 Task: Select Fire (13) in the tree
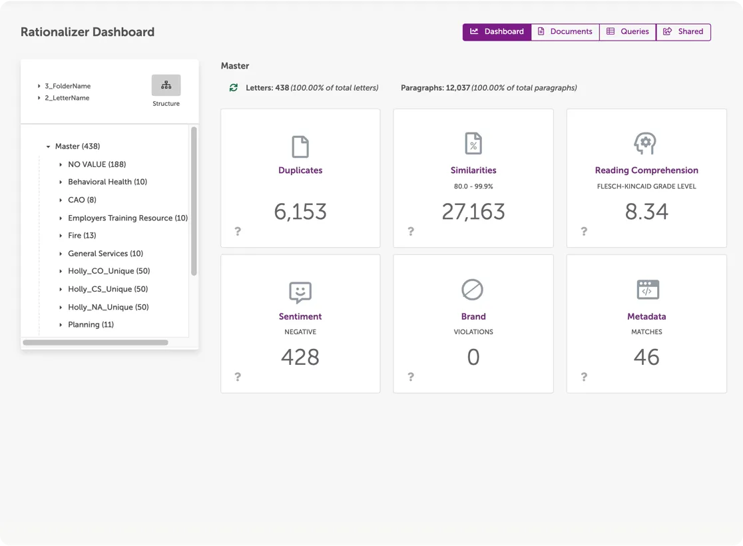click(82, 236)
